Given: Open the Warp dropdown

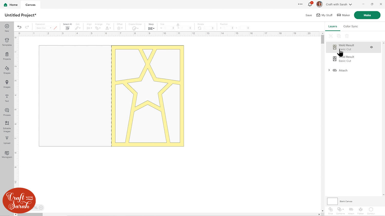Looking at the screenshot, I should click(x=151, y=28).
